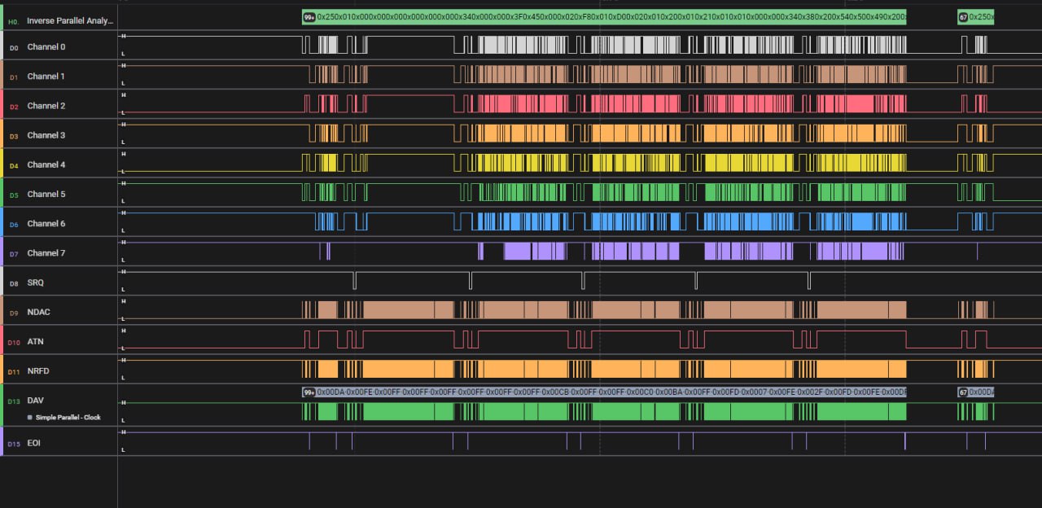Select the Channel 0 label

pyautogui.click(x=46, y=47)
